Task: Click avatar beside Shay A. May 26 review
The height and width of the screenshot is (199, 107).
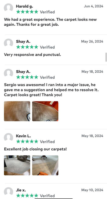Action: pyautogui.click(x=9, y=43)
